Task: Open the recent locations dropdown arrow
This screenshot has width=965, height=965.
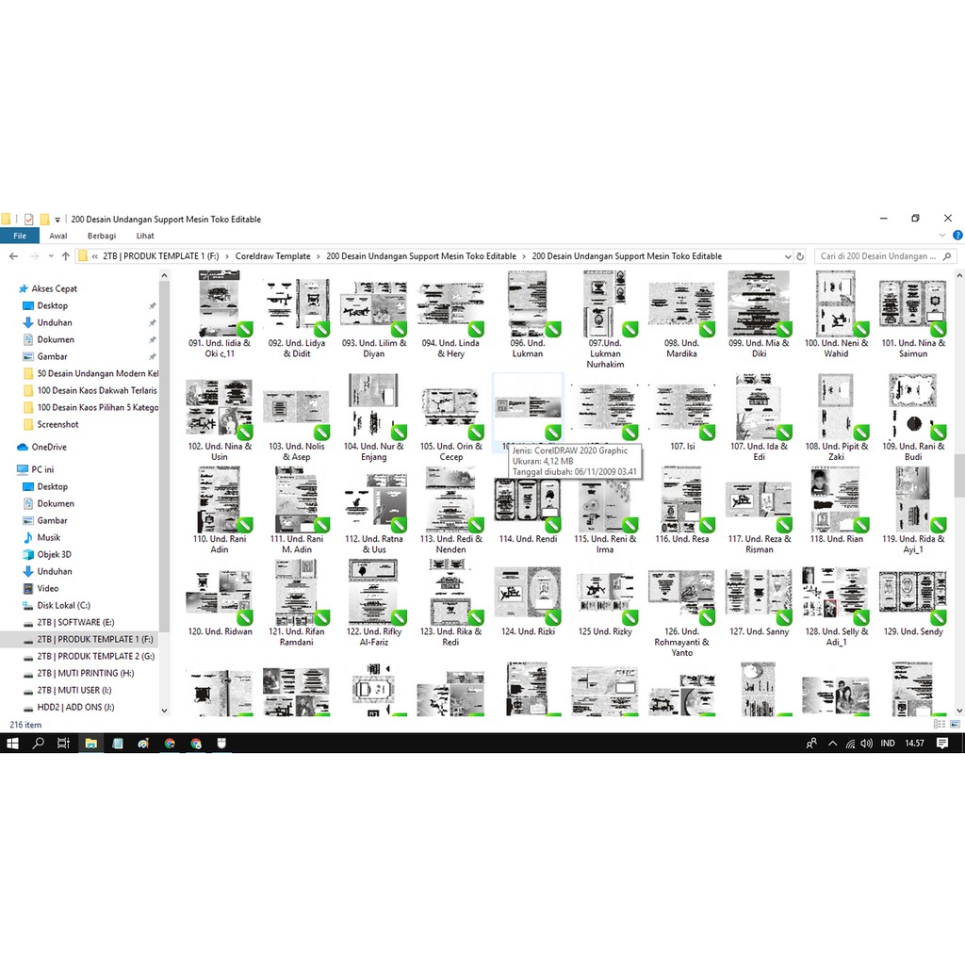Action: coord(50,256)
